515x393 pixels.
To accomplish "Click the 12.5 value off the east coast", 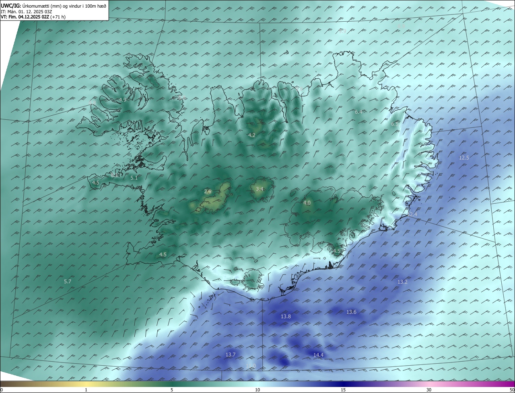I will [x=464, y=158].
